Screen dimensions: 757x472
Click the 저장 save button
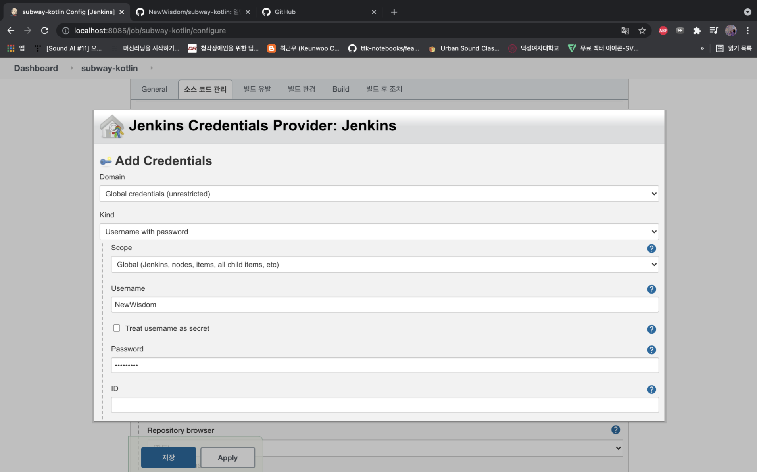click(x=169, y=457)
